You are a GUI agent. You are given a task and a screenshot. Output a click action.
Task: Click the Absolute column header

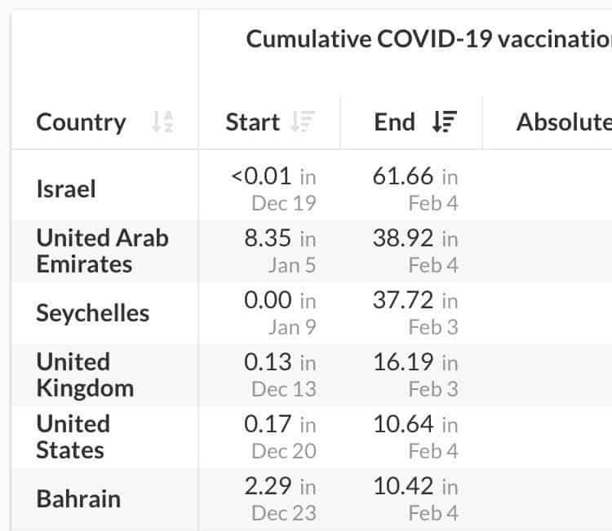(x=564, y=122)
